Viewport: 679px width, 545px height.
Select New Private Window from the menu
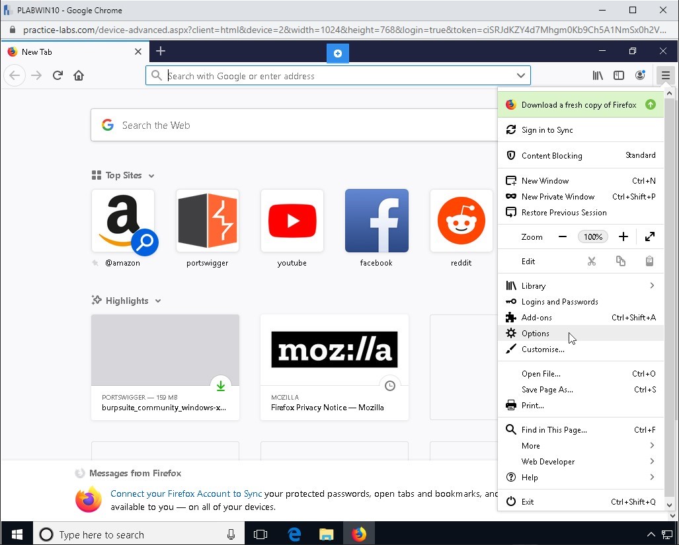click(557, 196)
